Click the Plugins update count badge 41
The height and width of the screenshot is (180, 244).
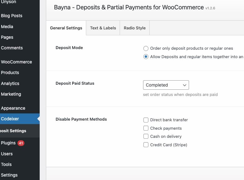[x=21, y=143]
